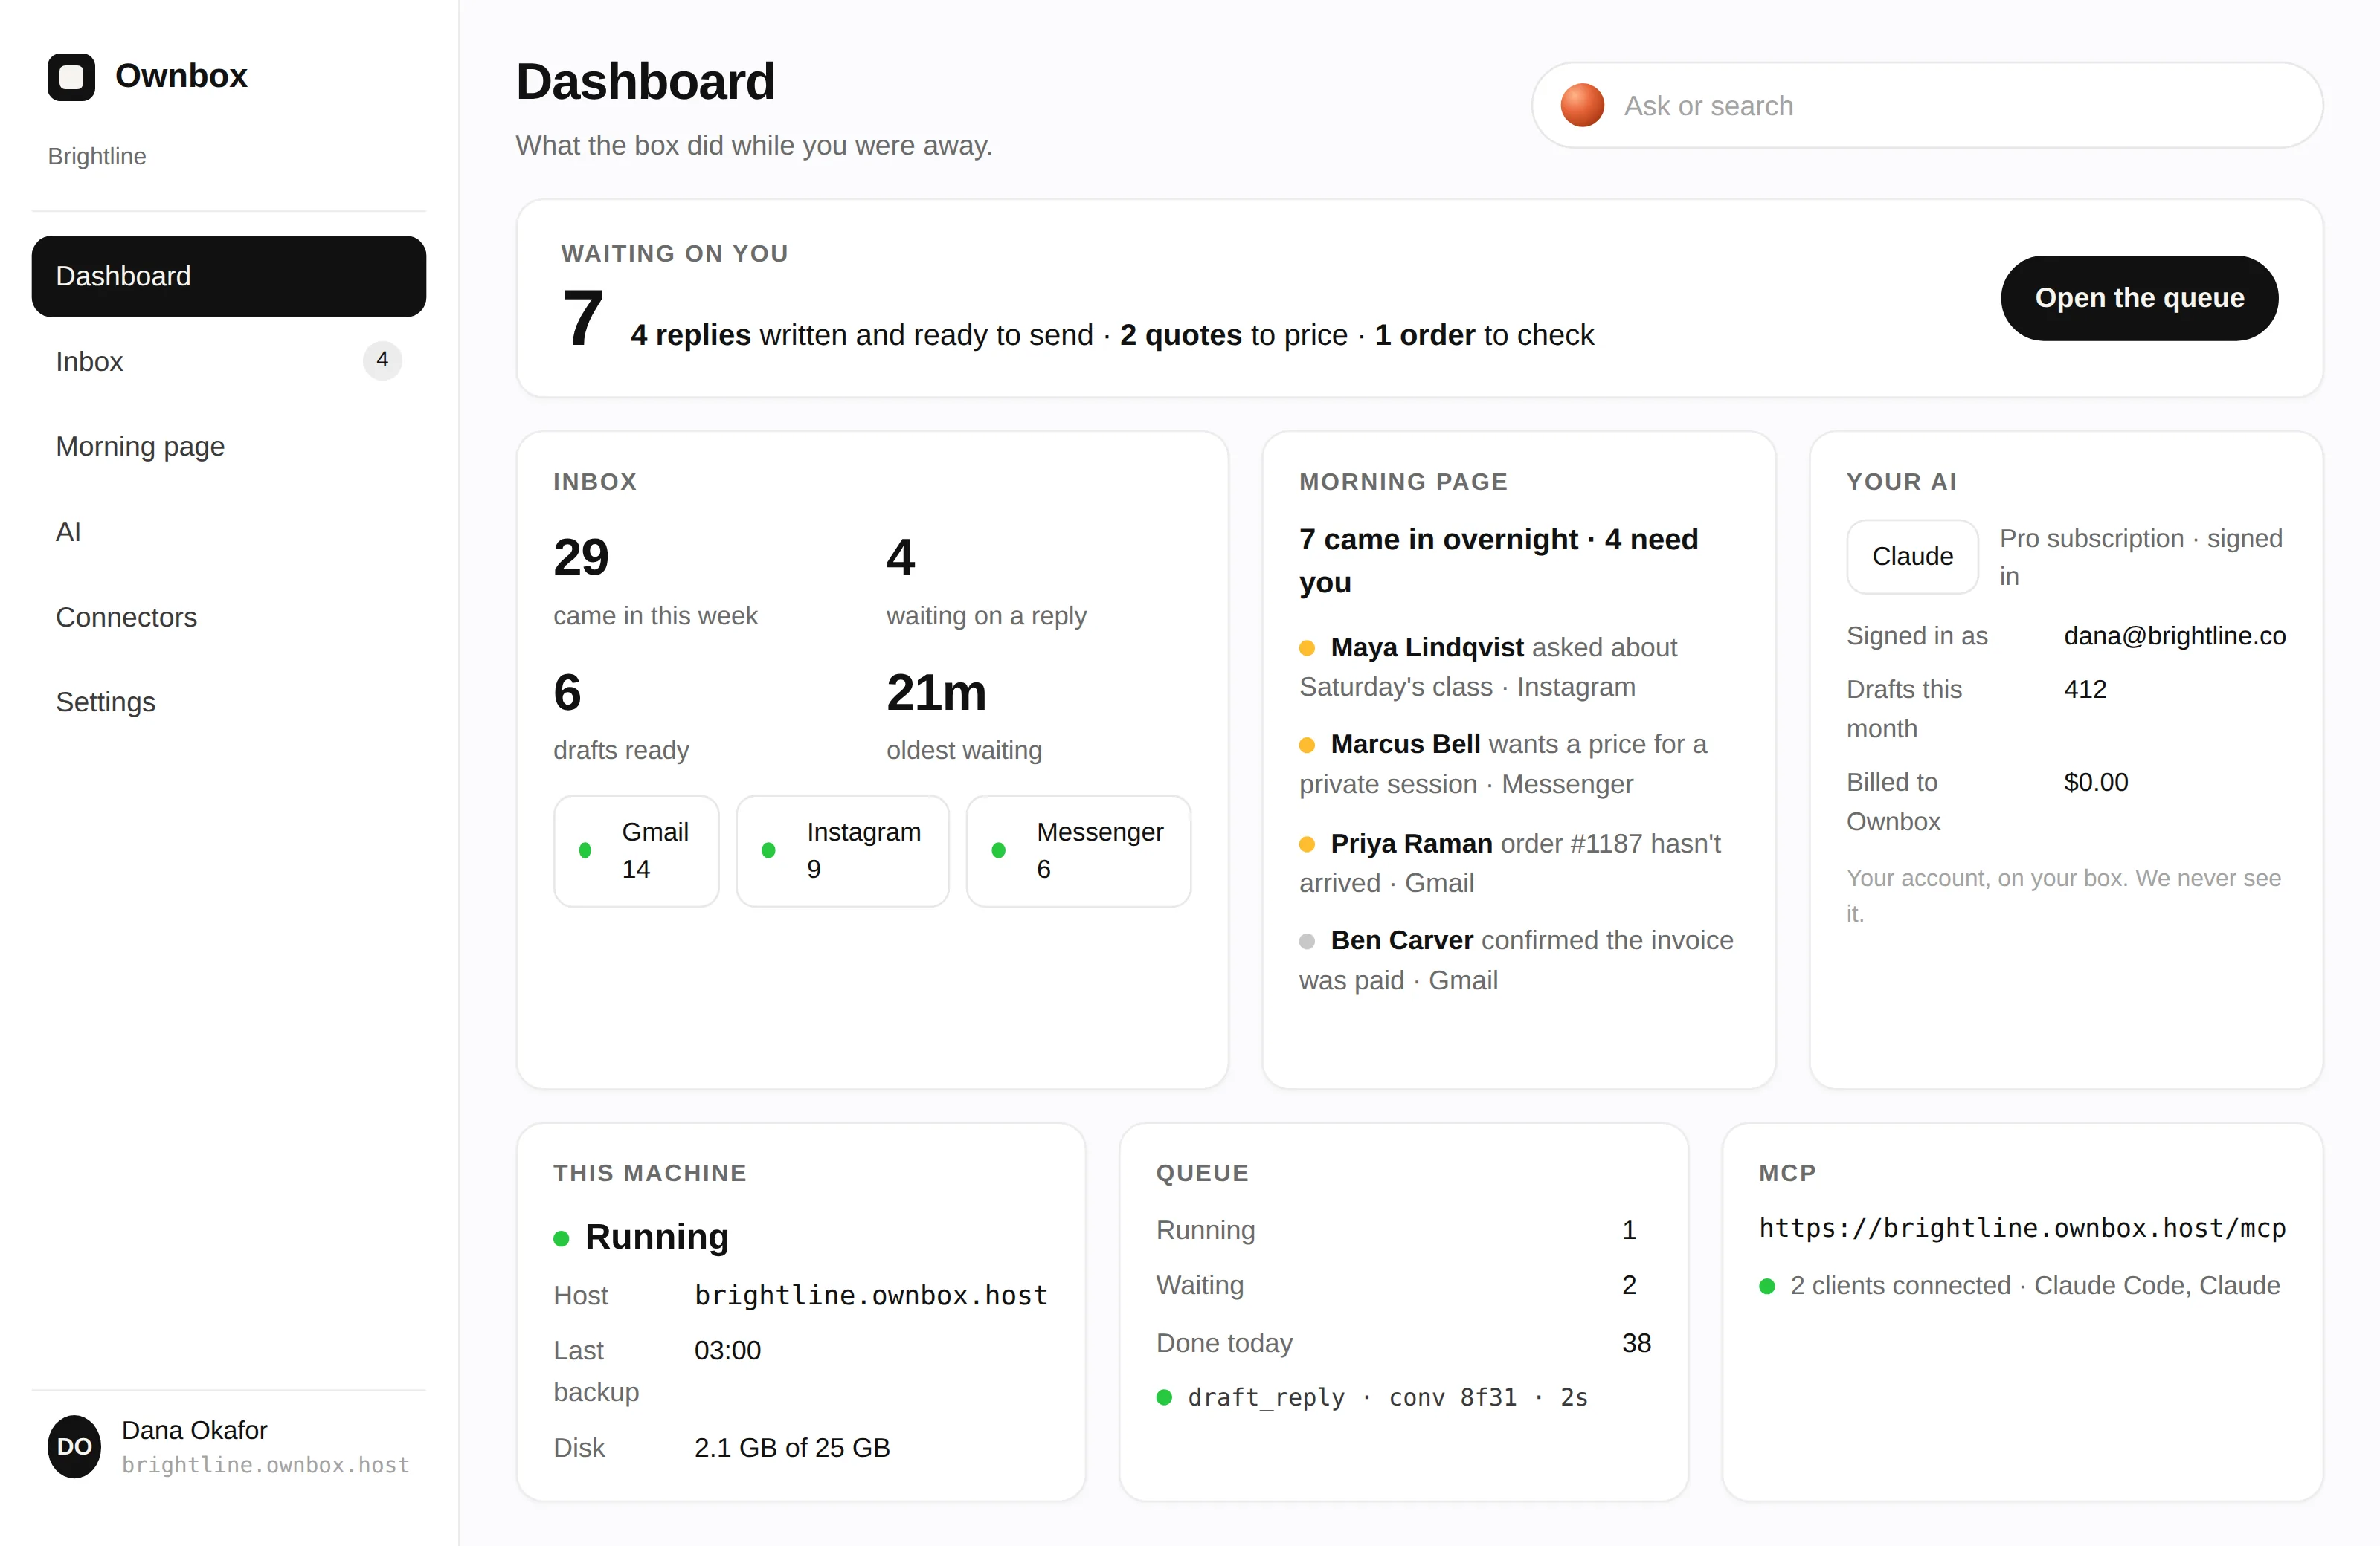Click Open the queue button
This screenshot has width=2380, height=1546.
2139,298
